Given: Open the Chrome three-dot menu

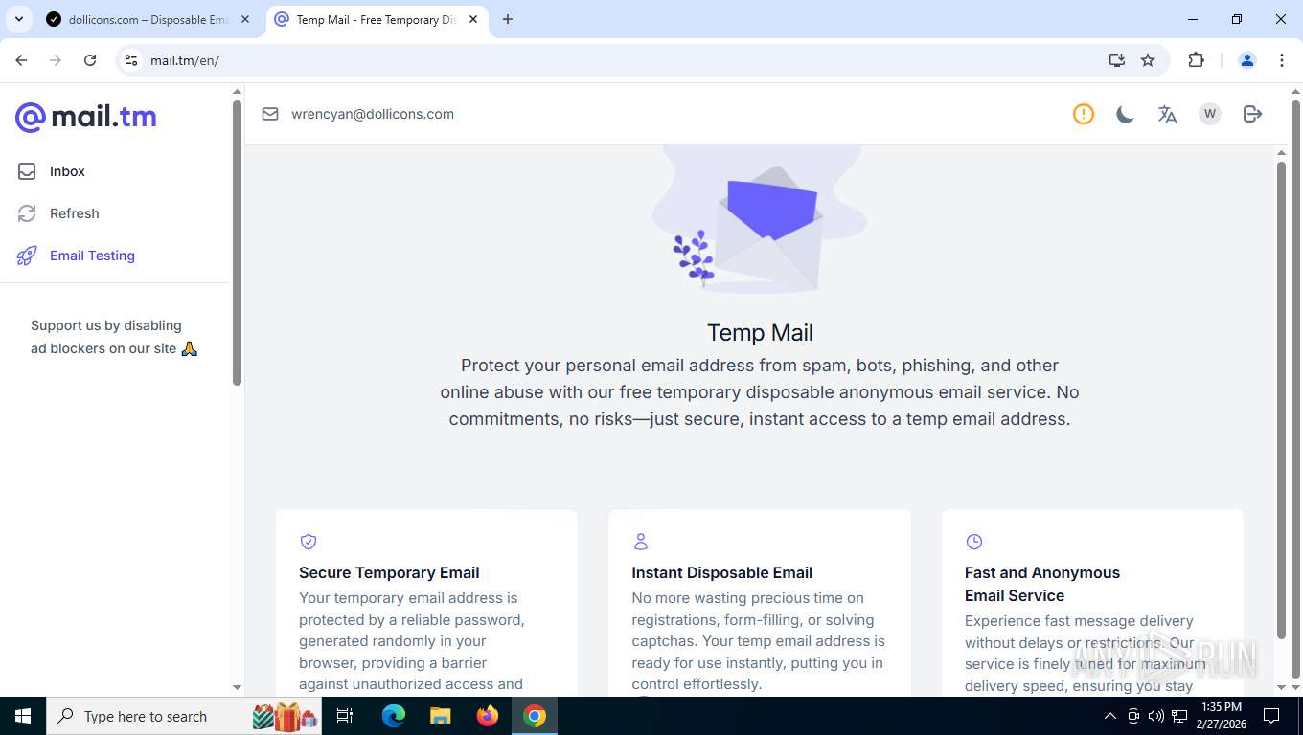Looking at the screenshot, I should pyautogui.click(x=1282, y=60).
